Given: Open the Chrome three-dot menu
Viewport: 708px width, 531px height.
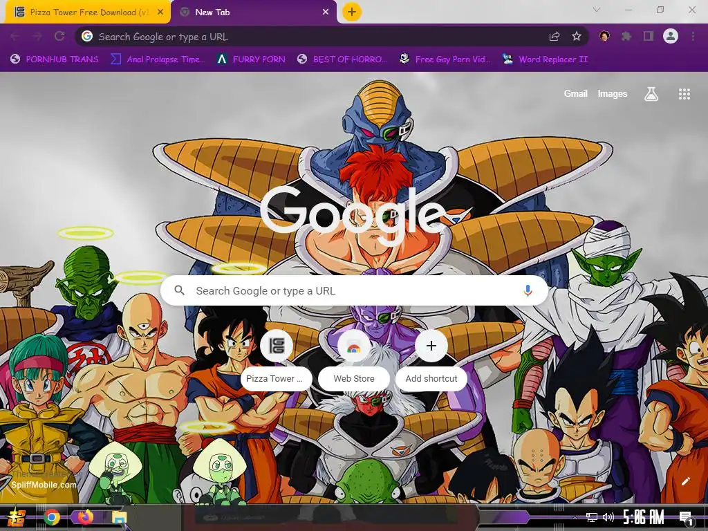Looking at the screenshot, I should 693,36.
